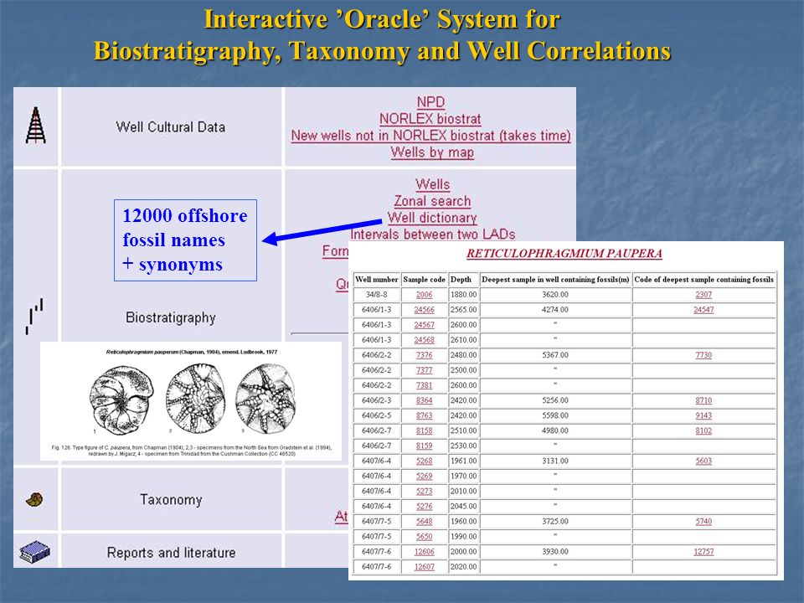Open NORLEX biostrat link

pos(430,119)
